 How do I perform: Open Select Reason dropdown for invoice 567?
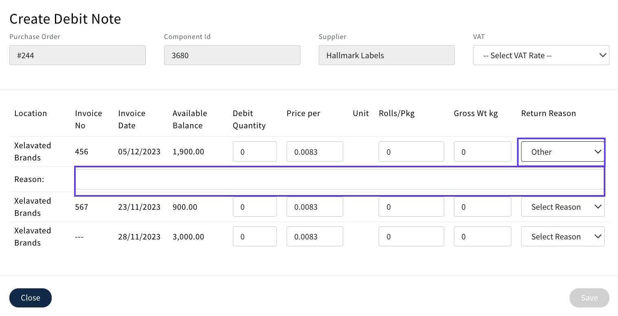tap(562, 207)
